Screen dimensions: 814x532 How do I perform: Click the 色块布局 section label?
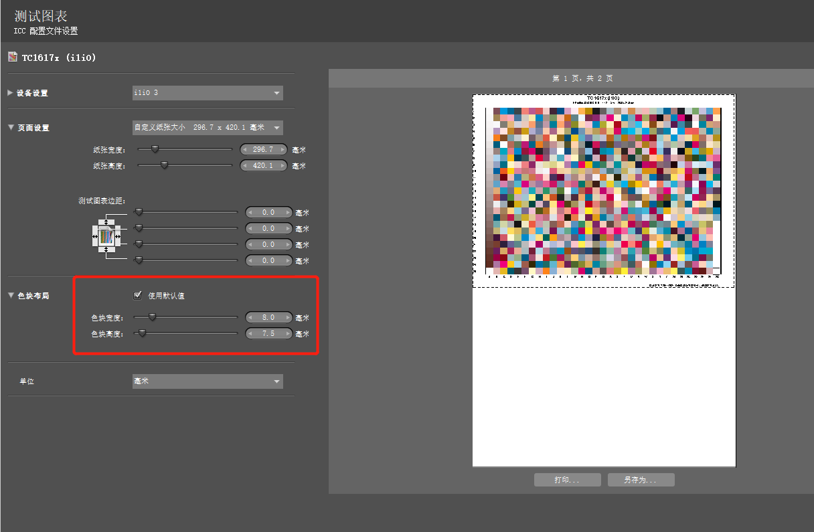(x=33, y=296)
